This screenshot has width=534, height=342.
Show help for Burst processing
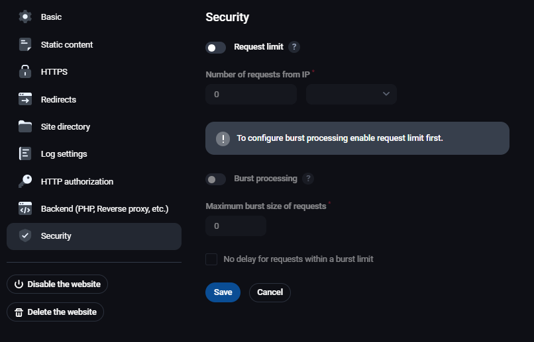pos(308,179)
